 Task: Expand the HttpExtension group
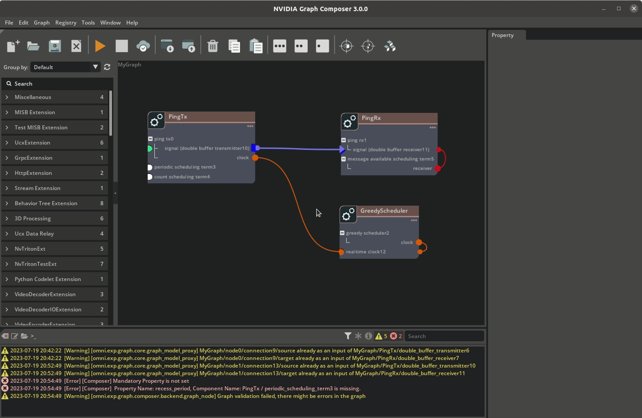[55, 173]
